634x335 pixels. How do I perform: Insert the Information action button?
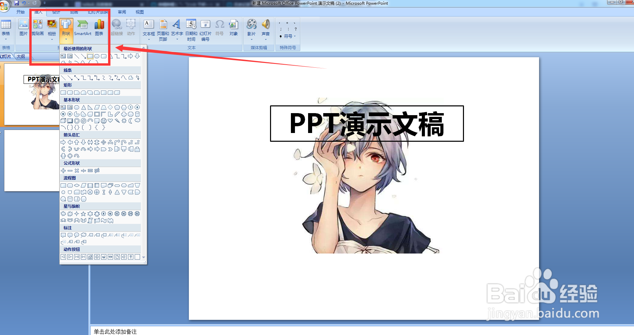[x=97, y=257]
